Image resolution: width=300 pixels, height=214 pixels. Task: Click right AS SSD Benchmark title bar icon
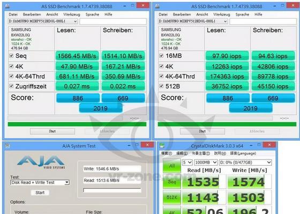click(x=157, y=6)
